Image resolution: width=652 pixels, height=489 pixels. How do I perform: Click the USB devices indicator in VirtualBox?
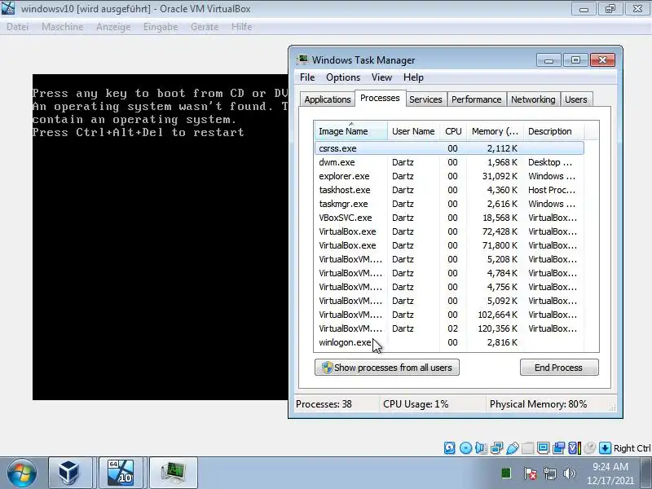[513, 447]
